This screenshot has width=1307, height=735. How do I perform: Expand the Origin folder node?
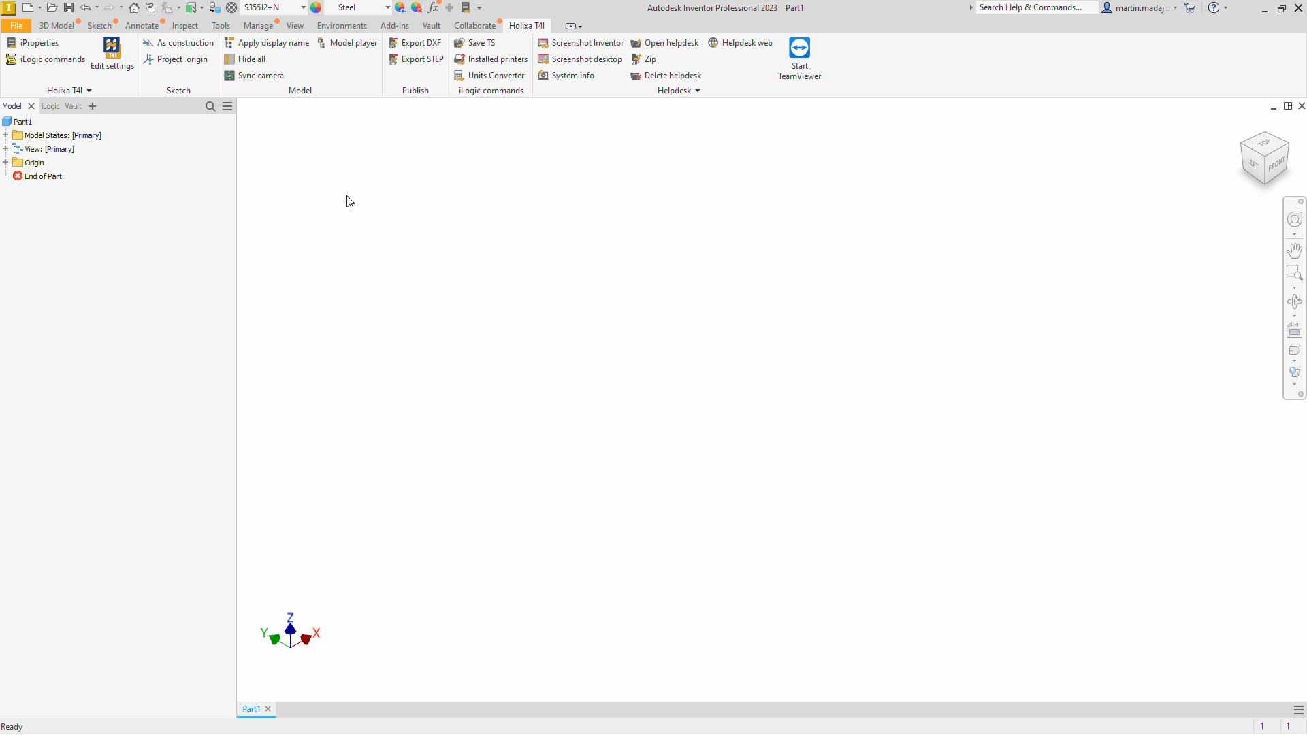(5, 163)
